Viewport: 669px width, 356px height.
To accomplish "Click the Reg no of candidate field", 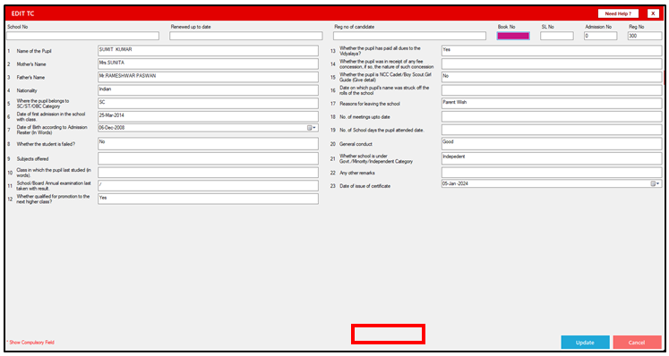I will (x=409, y=37).
